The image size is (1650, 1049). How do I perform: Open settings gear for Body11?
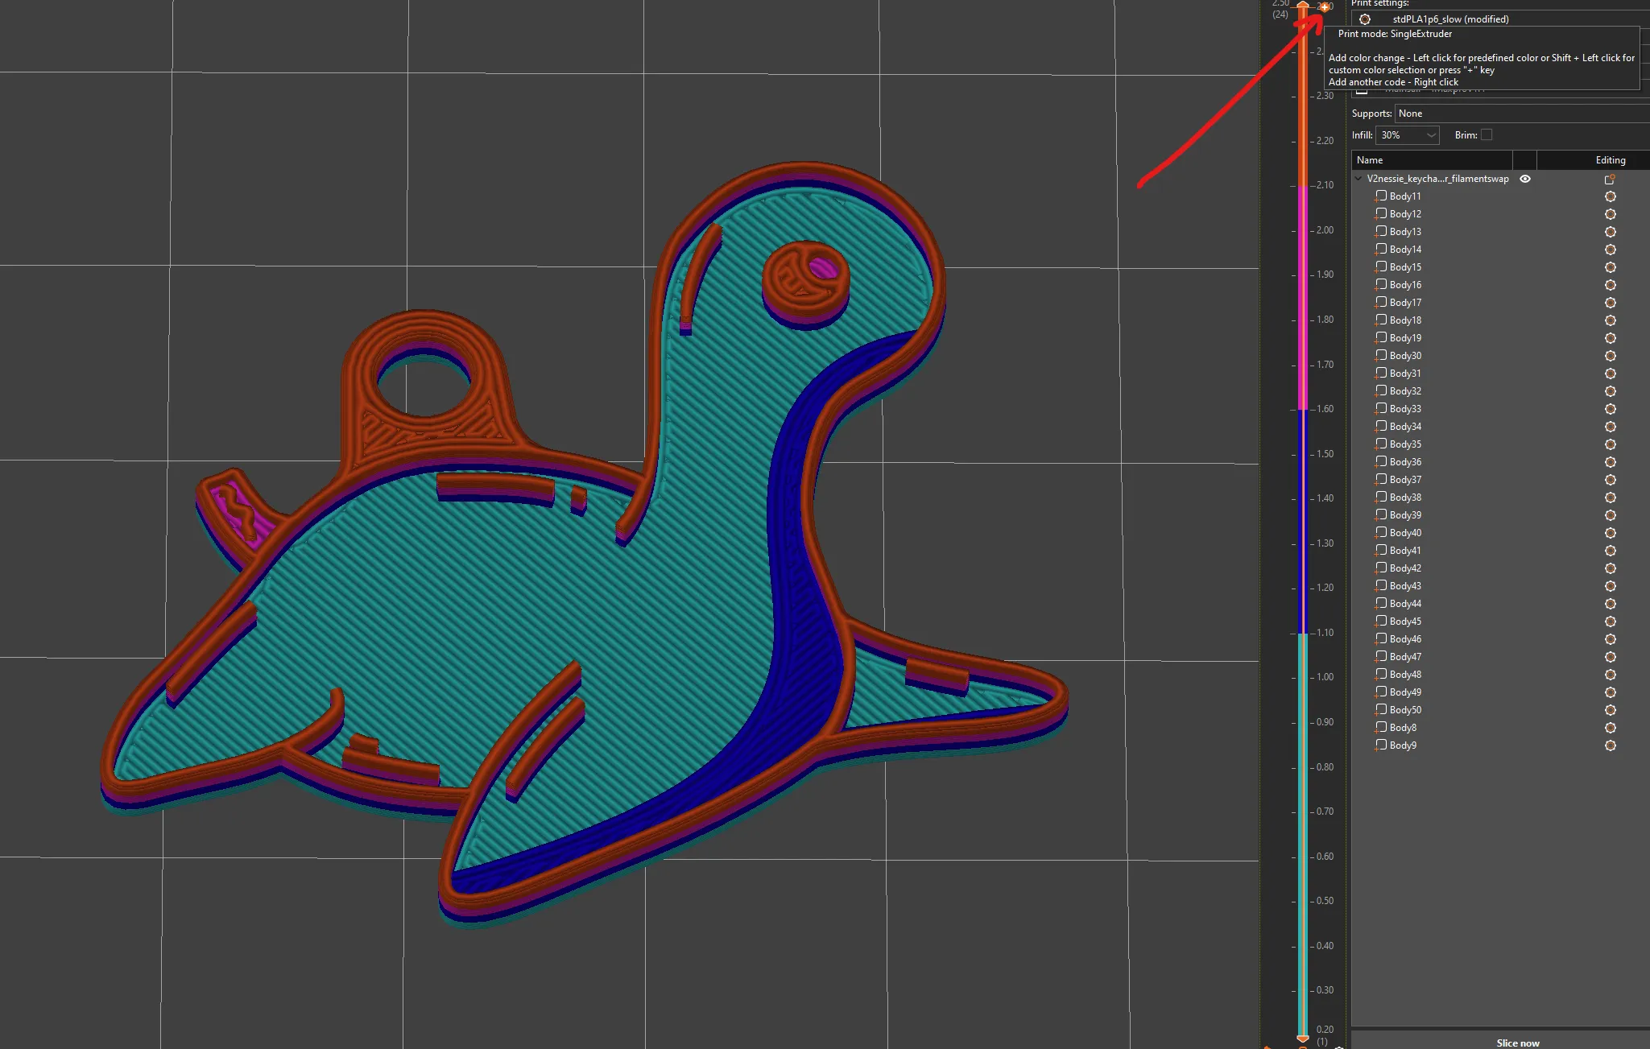click(1611, 196)
